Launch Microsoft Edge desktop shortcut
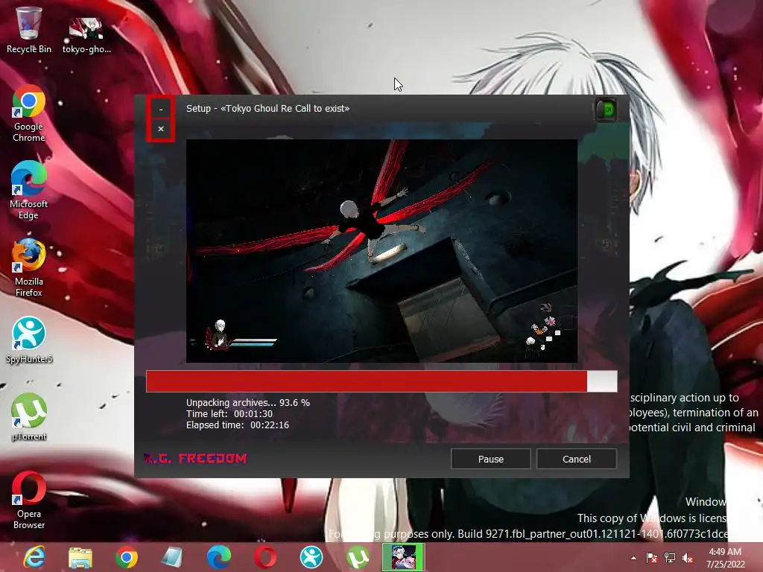Viewport: 763px width, 572px height. (29, 191)
